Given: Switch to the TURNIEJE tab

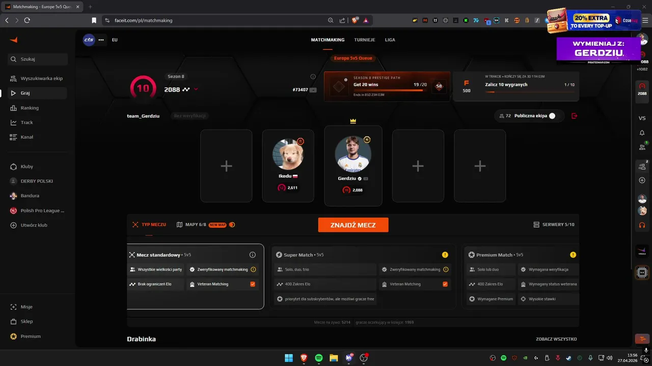Looking at the screenshot, I should click(365, 40).
